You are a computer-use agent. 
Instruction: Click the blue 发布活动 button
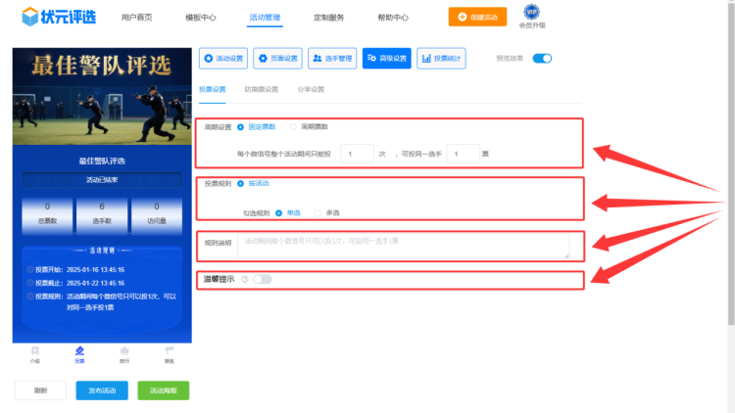tap(102, 390)
